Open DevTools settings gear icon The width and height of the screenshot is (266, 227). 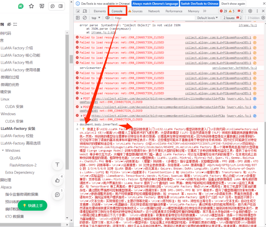[x=250, y=11]
